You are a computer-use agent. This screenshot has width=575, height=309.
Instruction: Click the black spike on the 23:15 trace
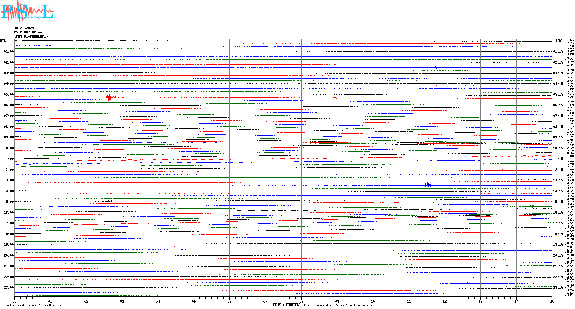[522, 289]
